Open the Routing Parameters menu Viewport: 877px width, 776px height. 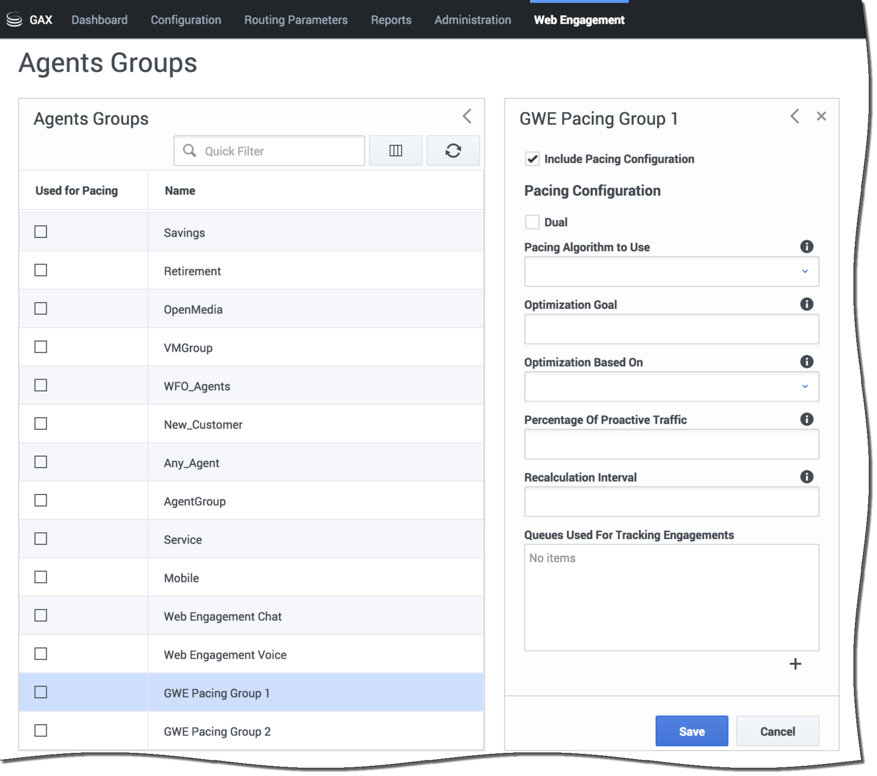296,20
